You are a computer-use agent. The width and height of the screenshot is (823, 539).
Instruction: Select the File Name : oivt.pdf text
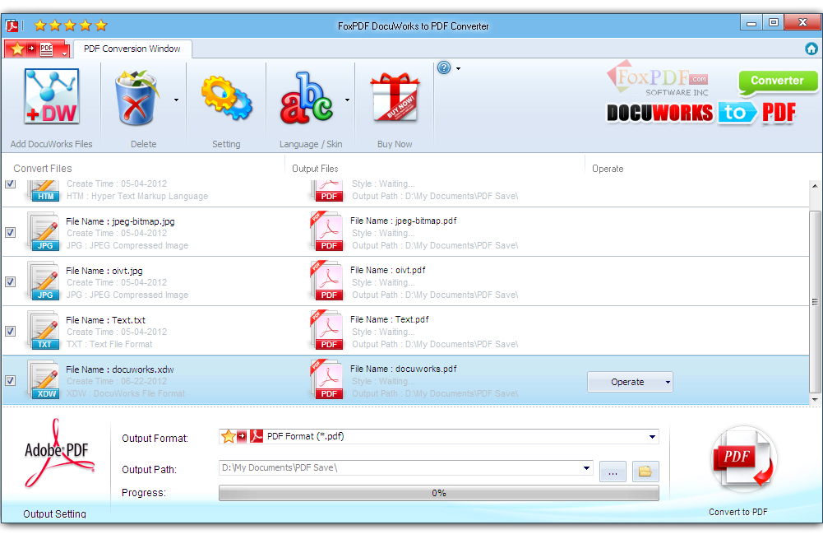[x=388, y=270]
